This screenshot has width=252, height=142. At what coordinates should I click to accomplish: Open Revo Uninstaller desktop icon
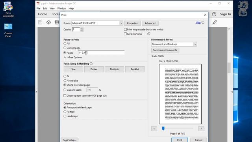click(x=8, y=9)
